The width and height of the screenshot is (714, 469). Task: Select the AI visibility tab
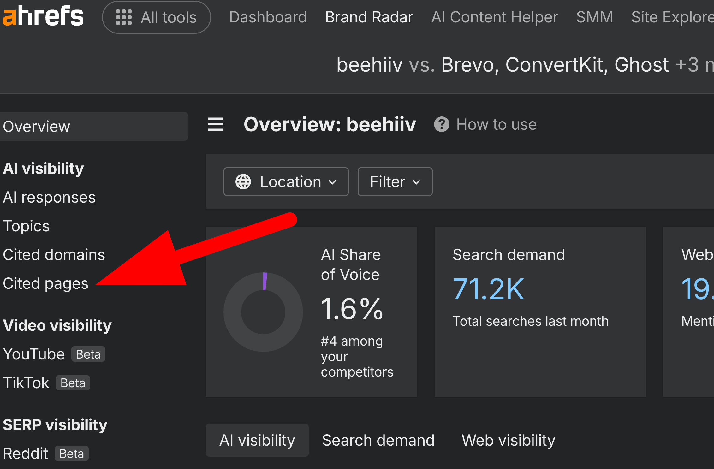pos(257,440)
